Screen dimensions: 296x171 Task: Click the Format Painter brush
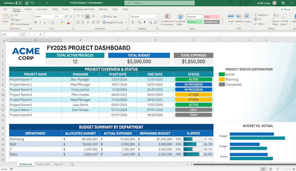(12, 24)
